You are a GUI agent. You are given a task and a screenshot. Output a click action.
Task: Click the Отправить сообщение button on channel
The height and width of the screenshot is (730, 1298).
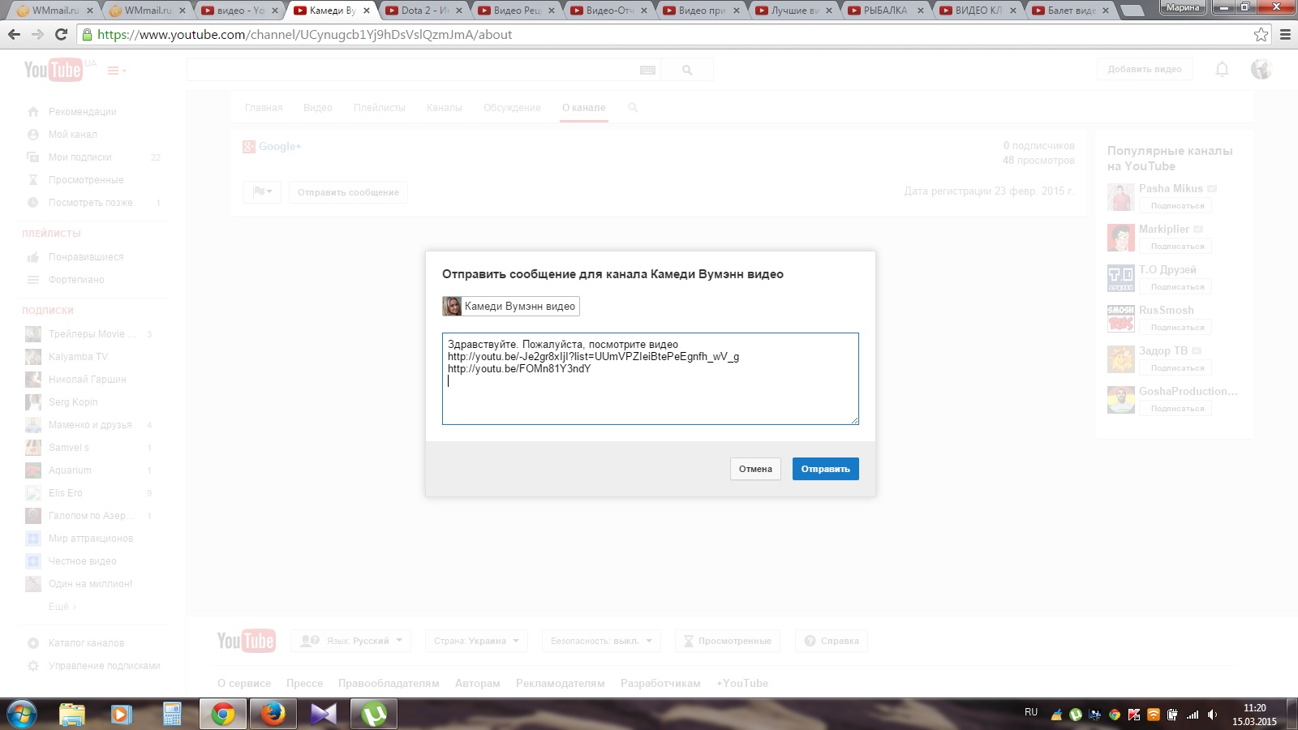click(348, 192)
